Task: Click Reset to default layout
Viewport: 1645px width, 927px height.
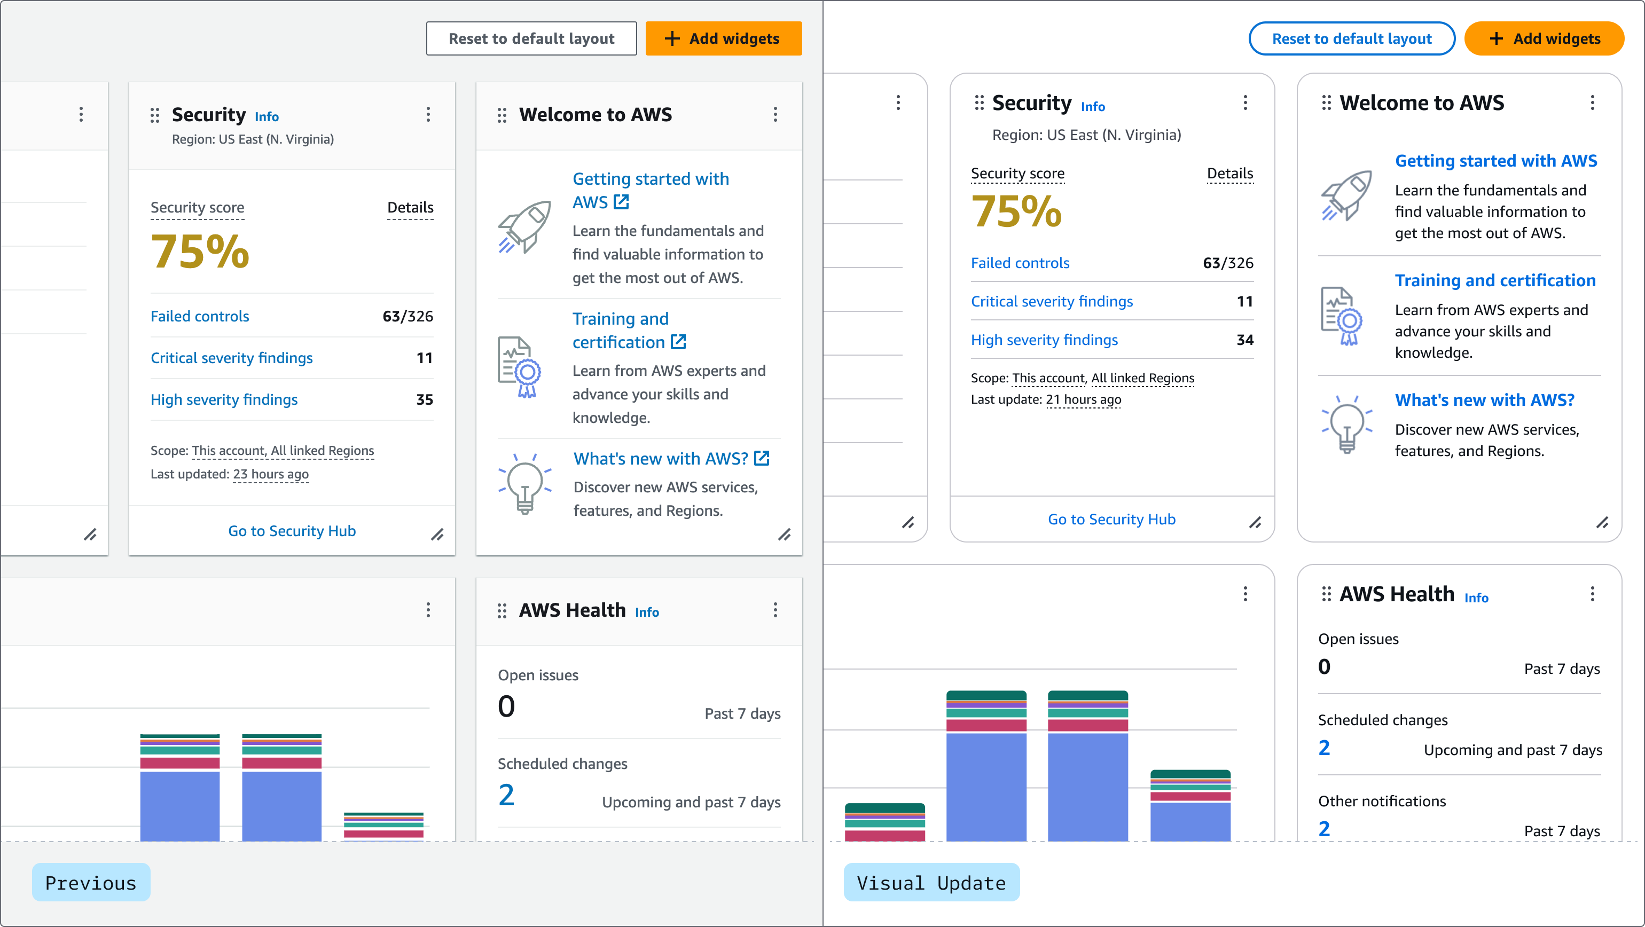Action: [531, 38]
